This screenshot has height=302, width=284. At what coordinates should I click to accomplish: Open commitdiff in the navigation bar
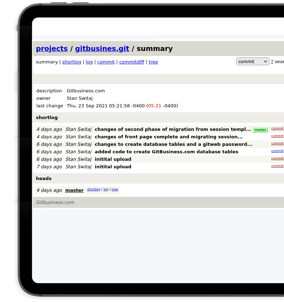tap(132, 62)
